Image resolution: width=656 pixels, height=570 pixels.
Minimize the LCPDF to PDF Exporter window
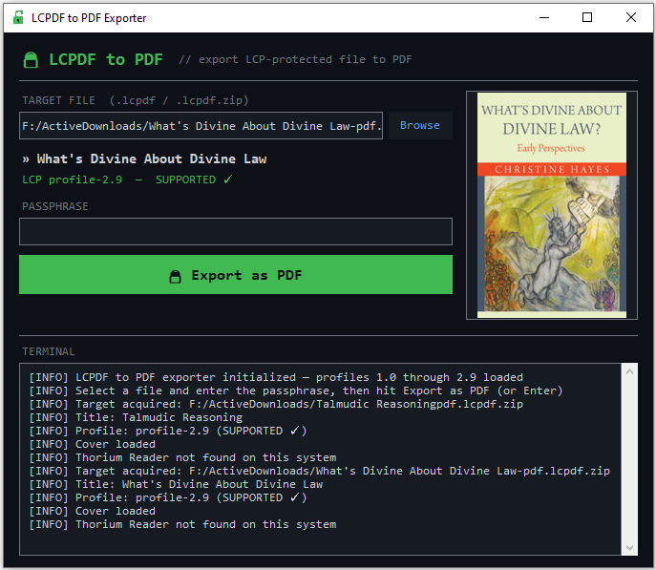click(x=544, y=17)
